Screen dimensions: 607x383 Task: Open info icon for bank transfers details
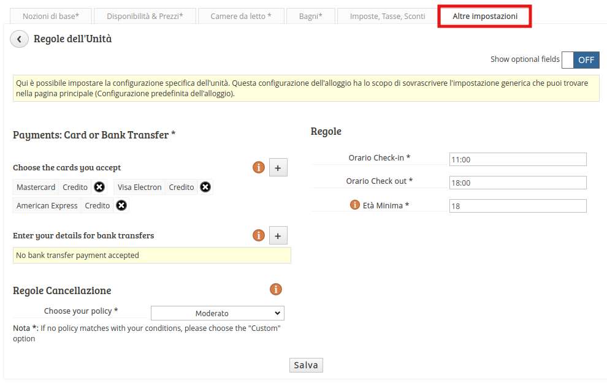pyautogui.click(x=259, y=235)
